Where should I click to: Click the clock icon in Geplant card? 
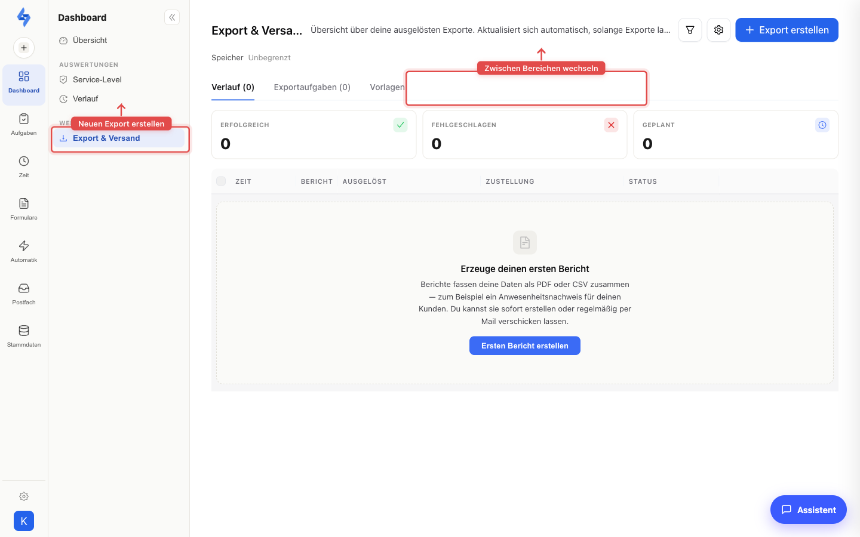point(822,125)
